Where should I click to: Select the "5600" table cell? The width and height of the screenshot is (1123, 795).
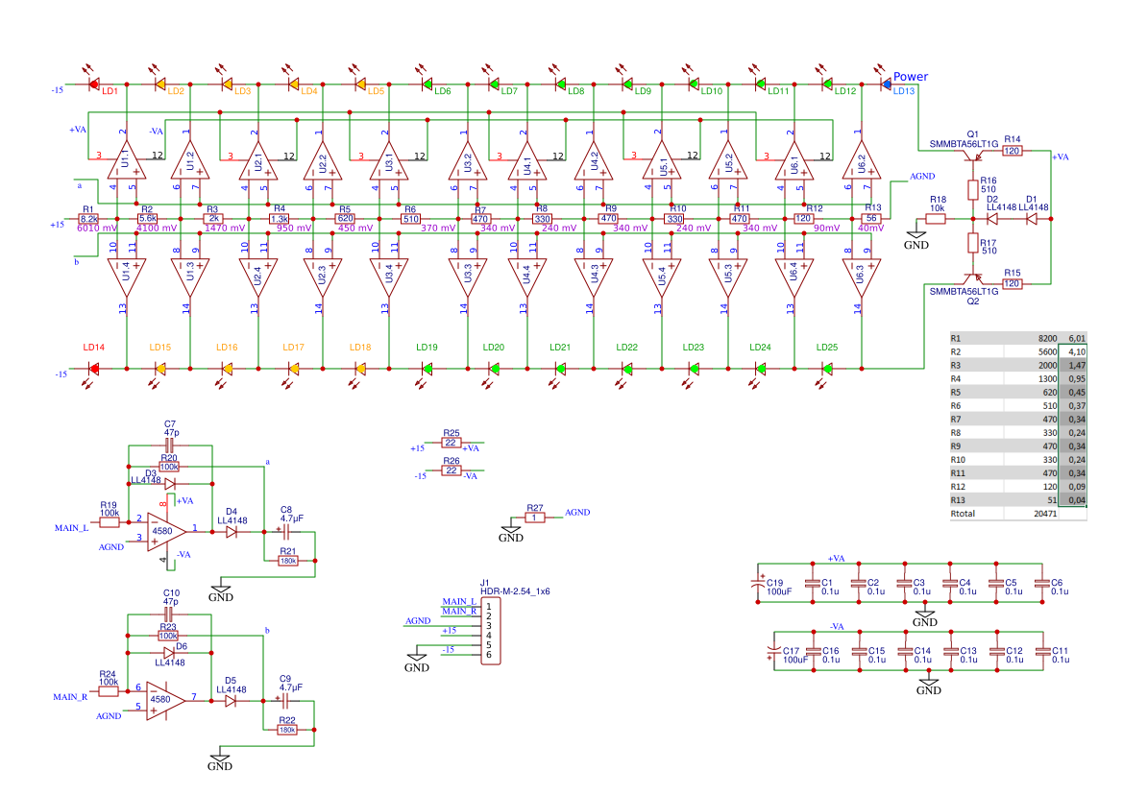[1032, 352]
